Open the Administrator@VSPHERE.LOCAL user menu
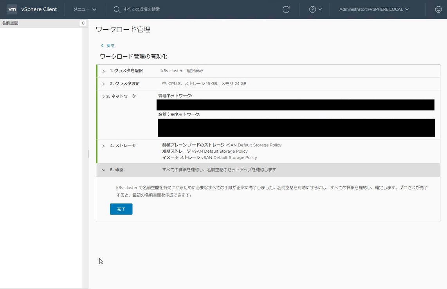The image size is (447, 289). pos(374,9)
